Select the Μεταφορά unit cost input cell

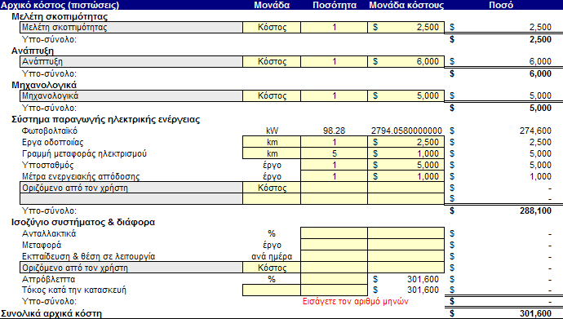click(x=406, y=245)
